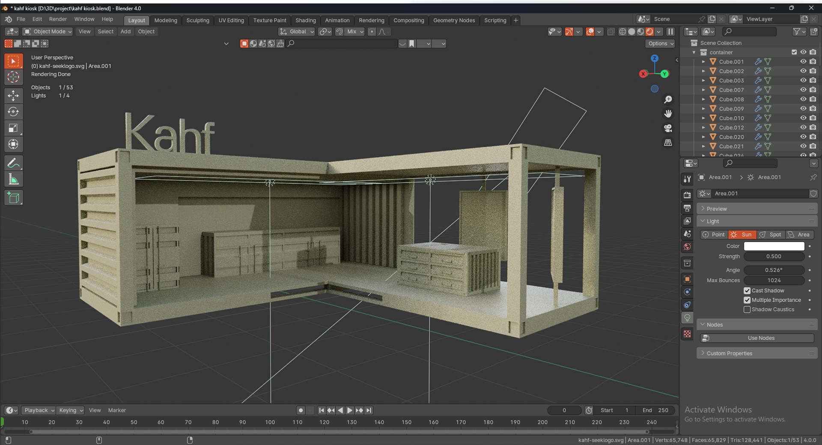This screenshot has width=822, height=445.
Task: Toggle container collection viewport visibility
Action: (804, 52)
